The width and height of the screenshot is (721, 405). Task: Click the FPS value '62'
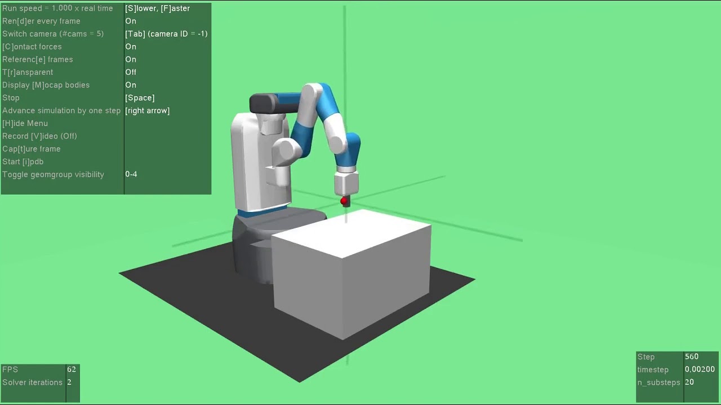click(x=72, y=370)
